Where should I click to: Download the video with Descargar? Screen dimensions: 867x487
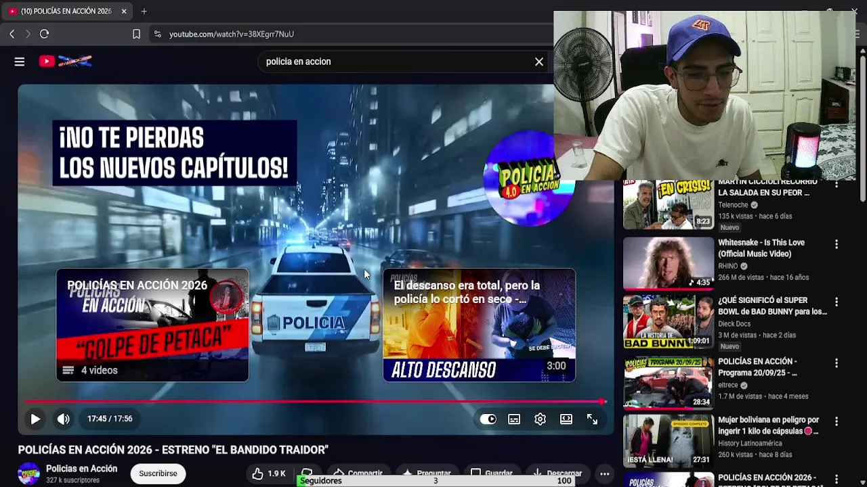[557, 473]
